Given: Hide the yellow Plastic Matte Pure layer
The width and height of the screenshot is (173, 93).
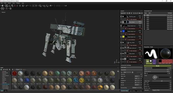Looking at the screenshot, I should [x=121, y=37].
